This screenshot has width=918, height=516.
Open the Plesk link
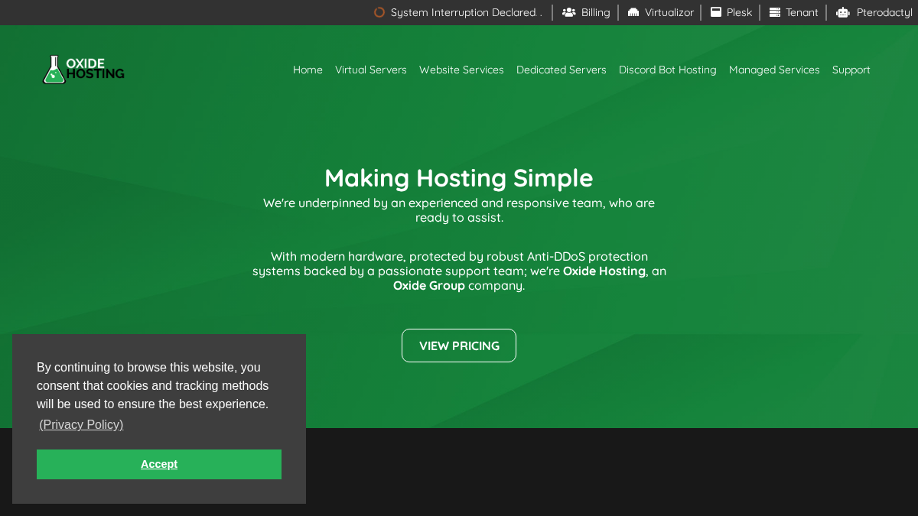click(x=740, y=12)
